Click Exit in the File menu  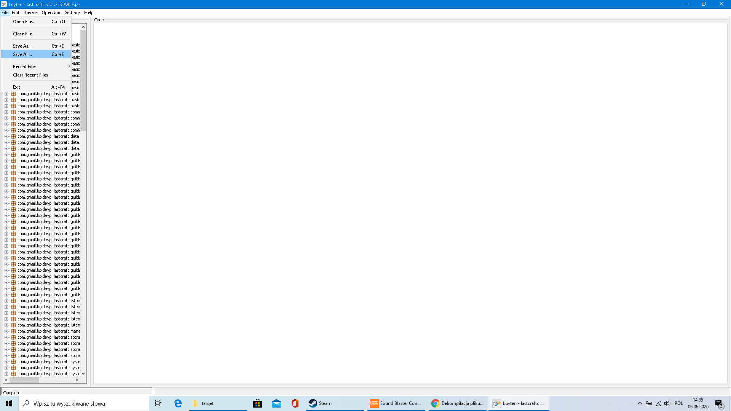click(17, 87)
